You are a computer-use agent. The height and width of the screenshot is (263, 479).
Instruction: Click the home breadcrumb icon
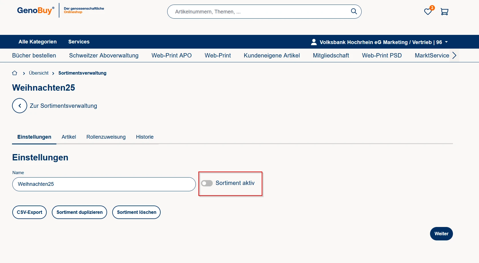[x=15, y=73]
